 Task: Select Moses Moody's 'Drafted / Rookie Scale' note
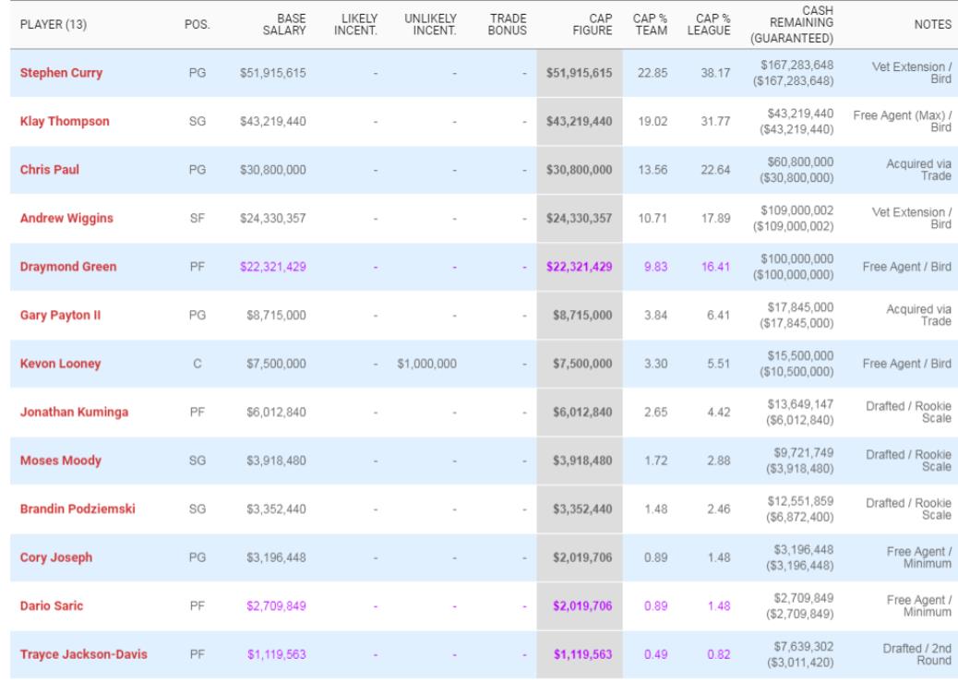pos(908,461)
